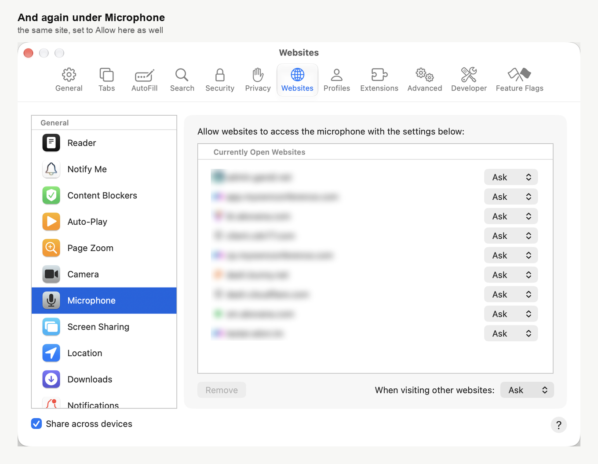The image size is (598, 464).
Task: Click the Location arrow icon
Action: click(51, 353)
